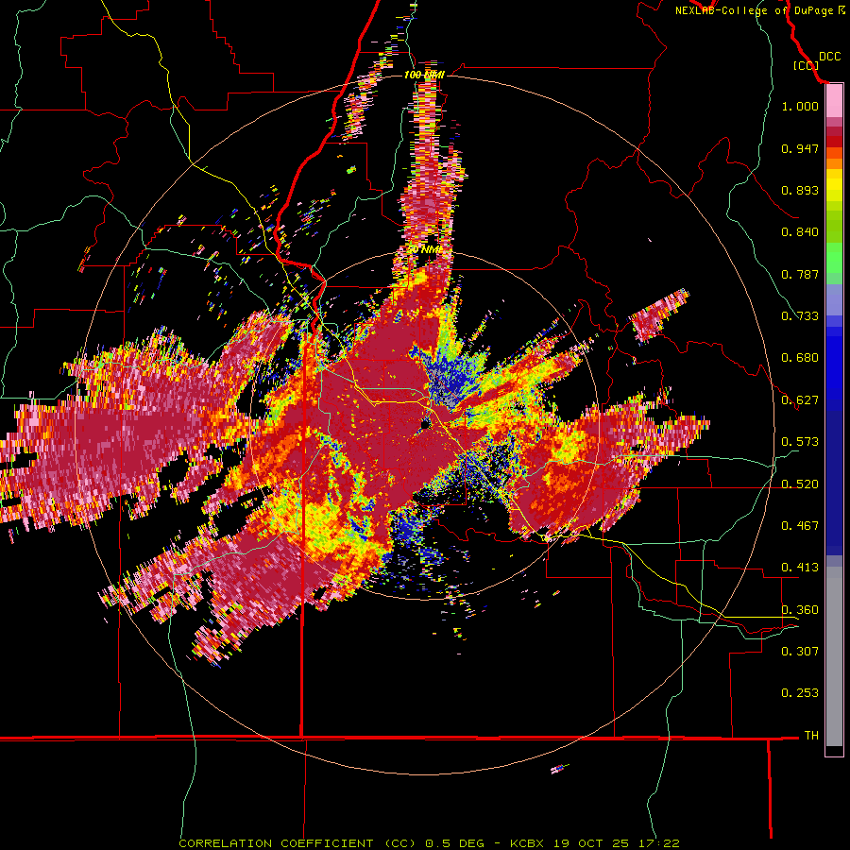Click the NEXLAB-College of DuPage label

[x=754, y=10]
